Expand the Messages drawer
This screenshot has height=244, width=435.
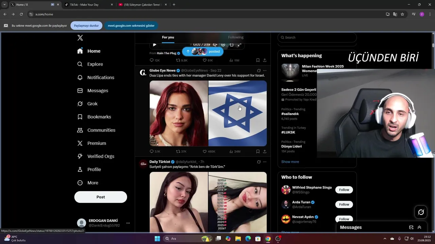tap(419, 227)
